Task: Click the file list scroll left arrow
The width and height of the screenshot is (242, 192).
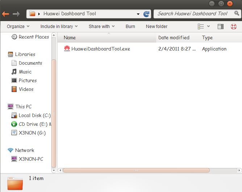Action: point(61,170)
